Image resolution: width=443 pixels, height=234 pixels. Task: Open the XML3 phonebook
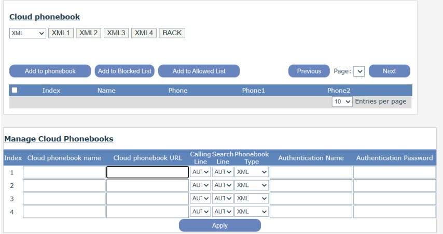click(116, 33)
